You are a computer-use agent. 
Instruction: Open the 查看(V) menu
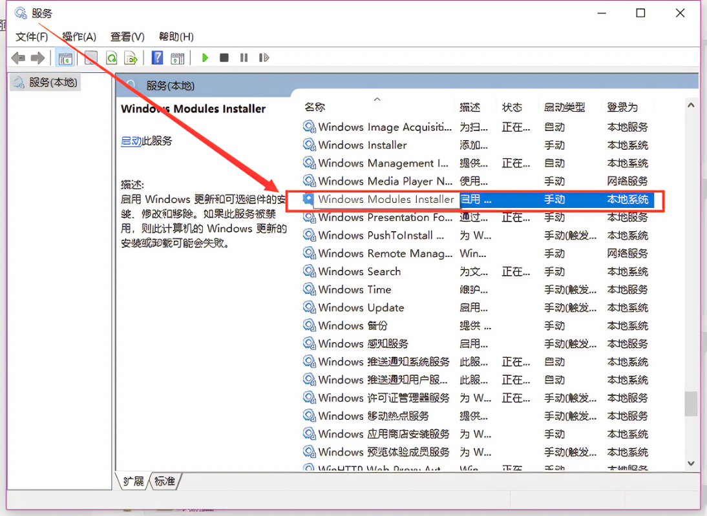pyautogui.click(x=127, y=37)
